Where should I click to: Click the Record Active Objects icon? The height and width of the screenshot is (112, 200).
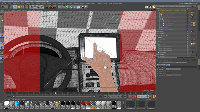(129, 97)
